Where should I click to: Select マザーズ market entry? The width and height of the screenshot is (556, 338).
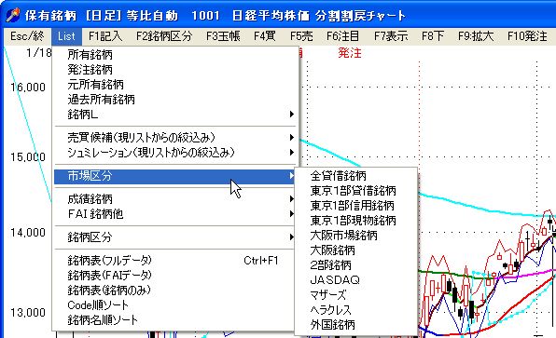(355, 295)
